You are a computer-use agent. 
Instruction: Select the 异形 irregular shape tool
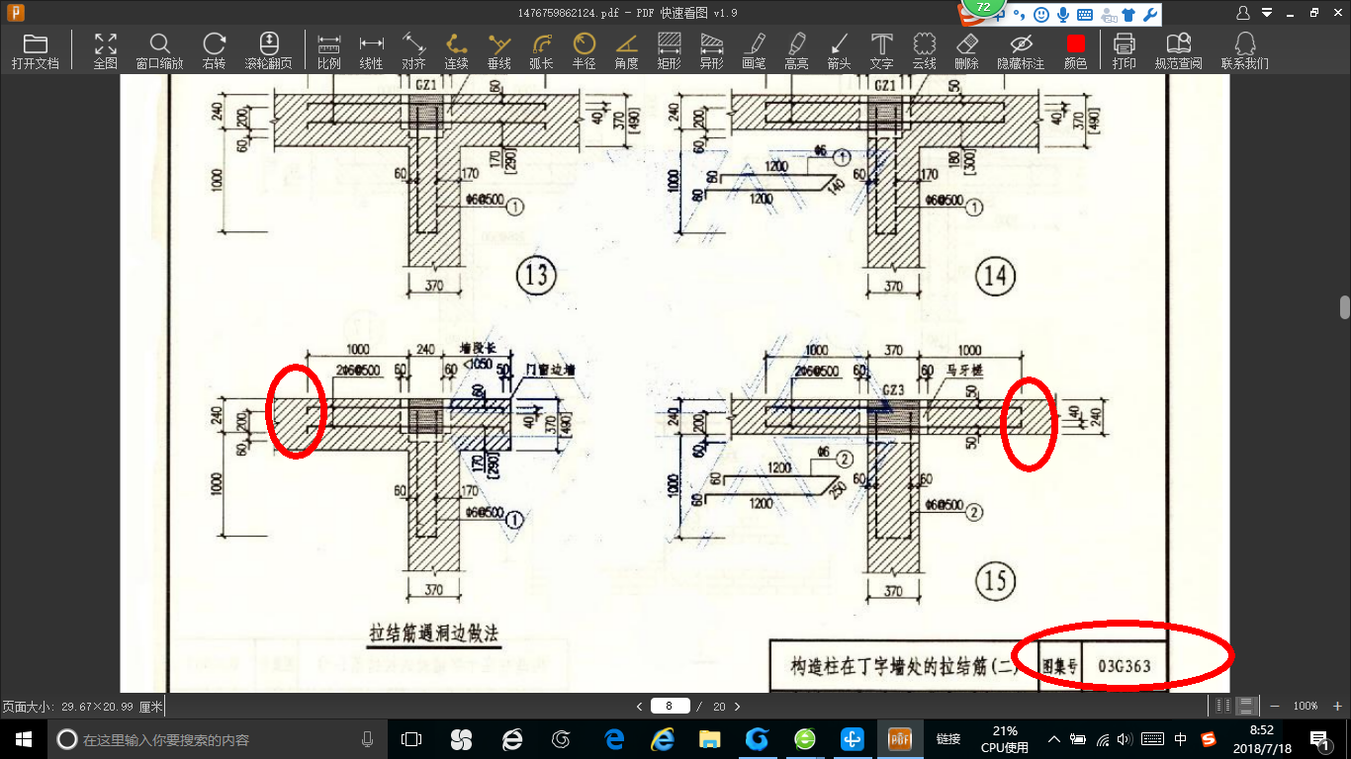711,50
